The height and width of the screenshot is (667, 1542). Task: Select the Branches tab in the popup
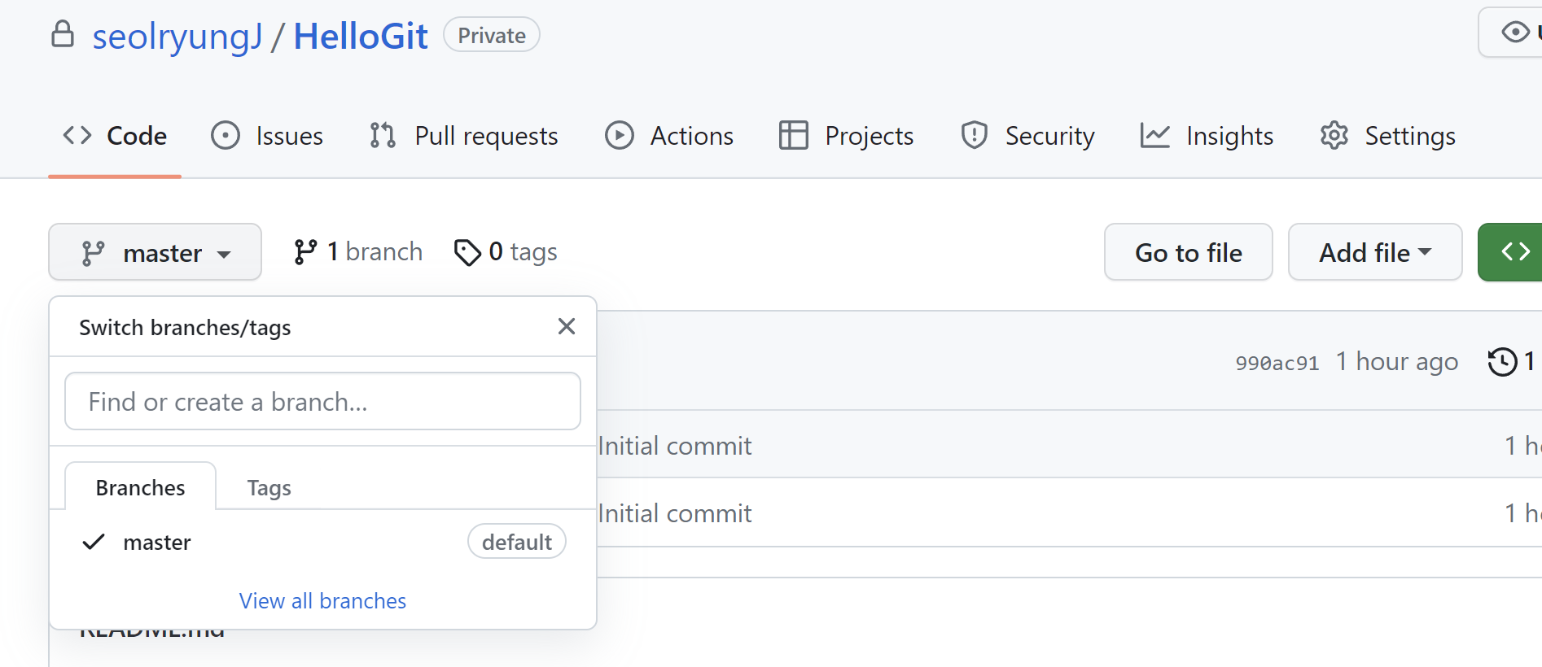pyautogui.click(x=140, y=487)
